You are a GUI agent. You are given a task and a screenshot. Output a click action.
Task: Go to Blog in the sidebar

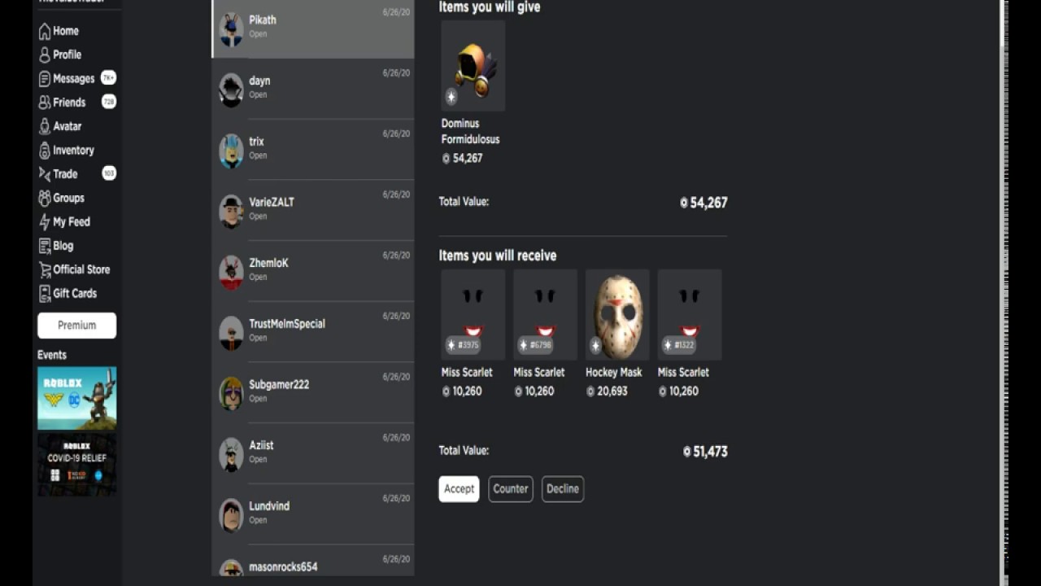[x=56, y=246]
